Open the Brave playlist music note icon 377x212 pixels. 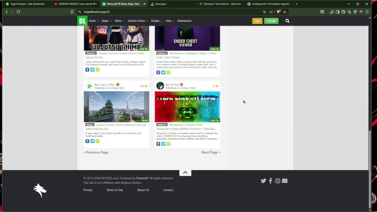pyautogui.click(x=332, y=12)
